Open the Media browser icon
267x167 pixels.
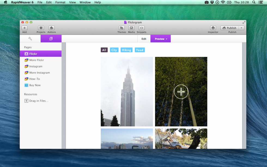tap(131, 28)
